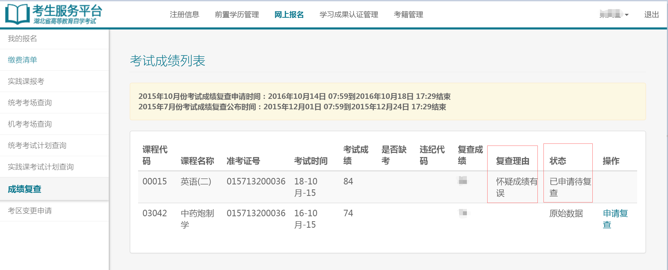
Task: Open 学习成果认证管理 from the navbar
Action: coord(349,15)
